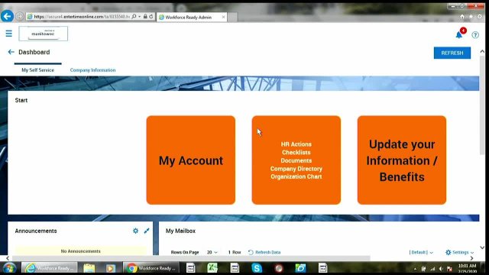Open Announcements settings gear
489x275 pixels.
tap(135, 231)
